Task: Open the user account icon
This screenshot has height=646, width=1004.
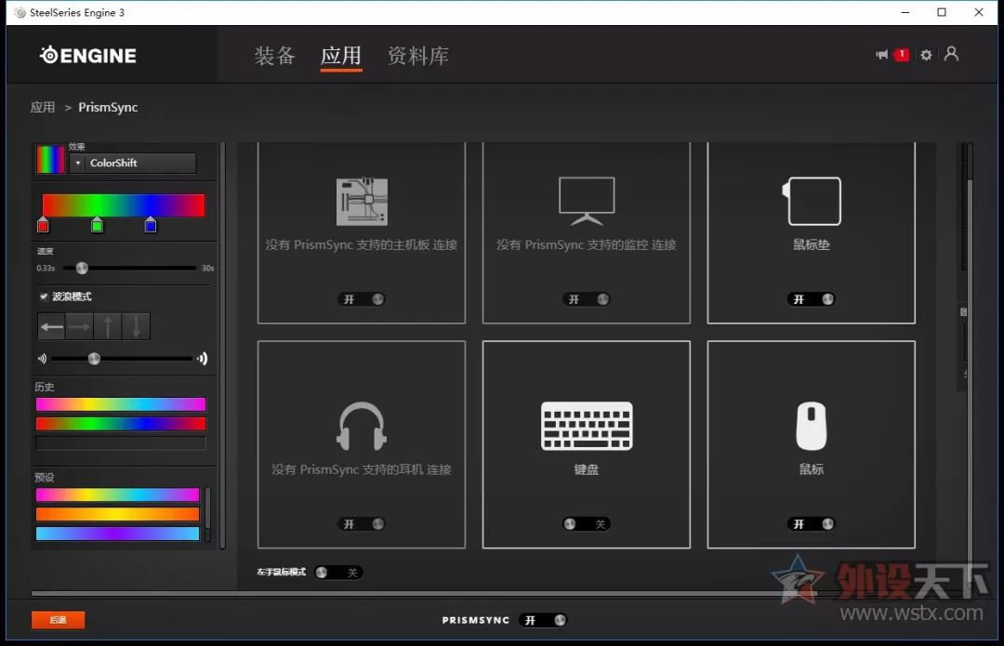Action: [x=952, y=54]
